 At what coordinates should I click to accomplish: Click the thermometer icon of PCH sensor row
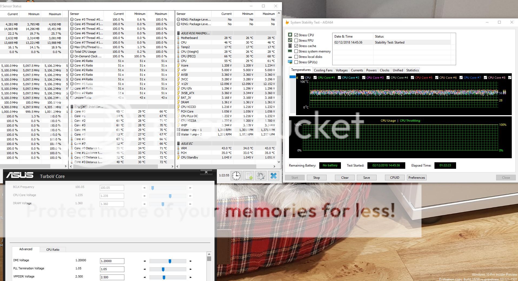(x=178, y=153)
